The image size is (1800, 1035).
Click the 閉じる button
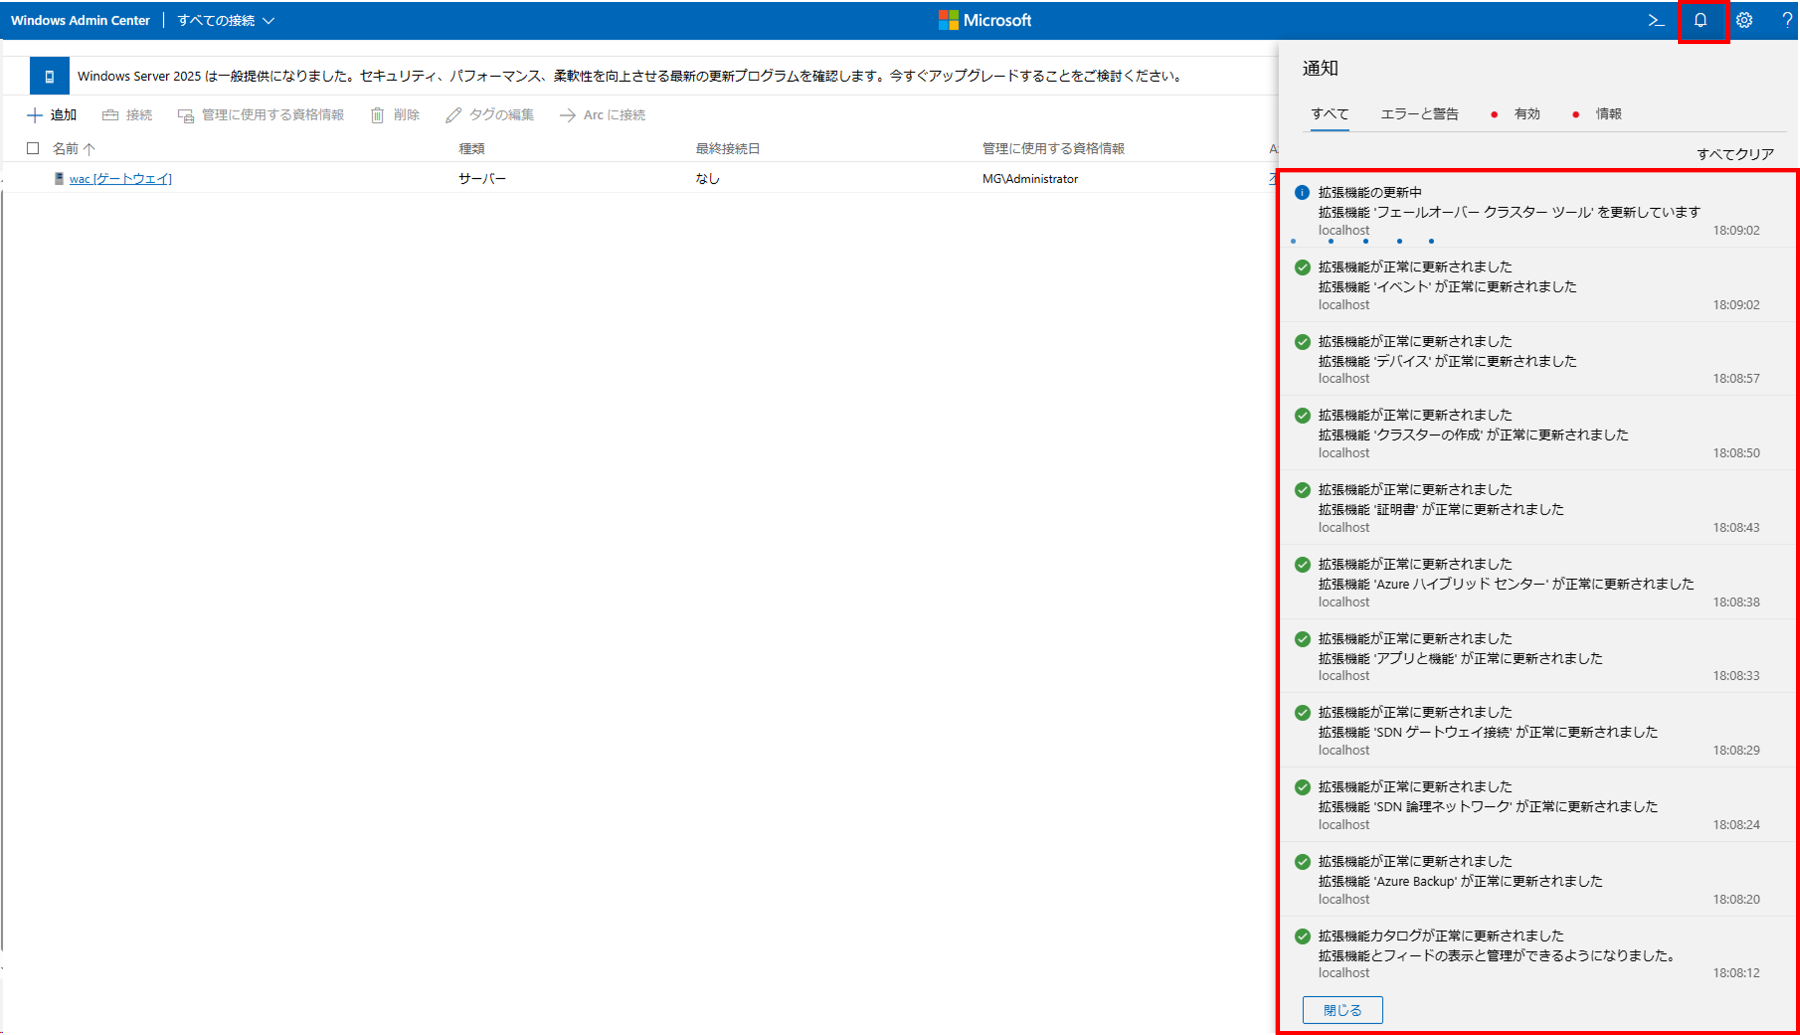coord(1341,1010)
